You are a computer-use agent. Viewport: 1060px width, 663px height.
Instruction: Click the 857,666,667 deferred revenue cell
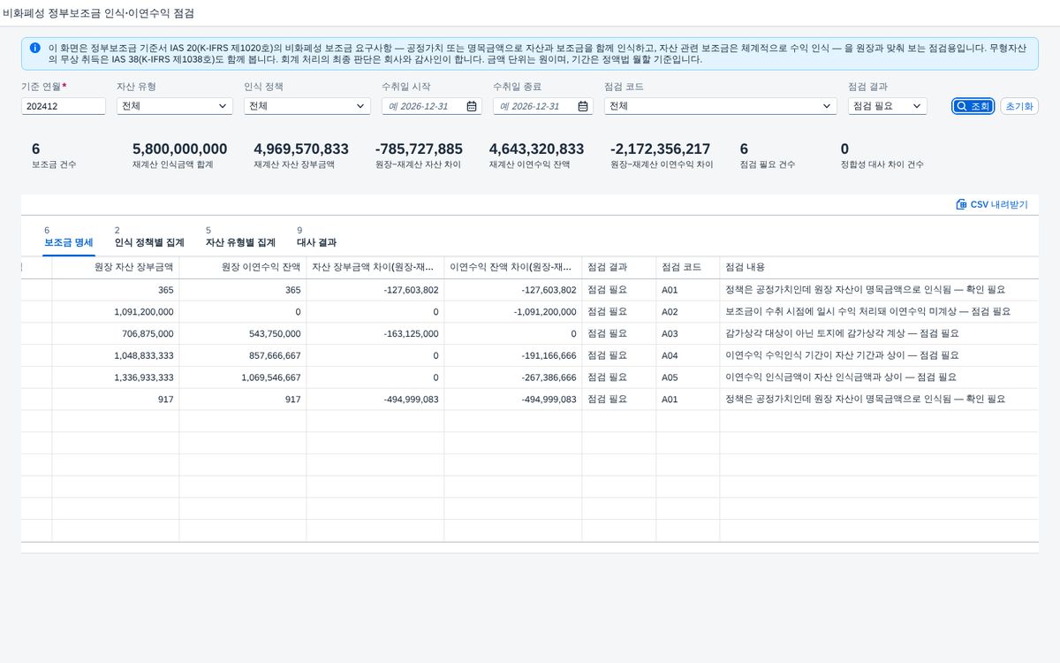243,355
